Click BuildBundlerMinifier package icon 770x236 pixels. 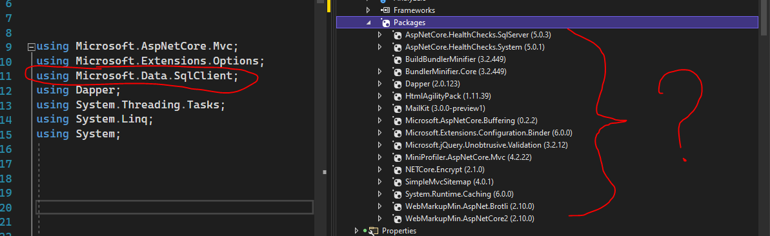pyautogui.click(x=398, y=59)
